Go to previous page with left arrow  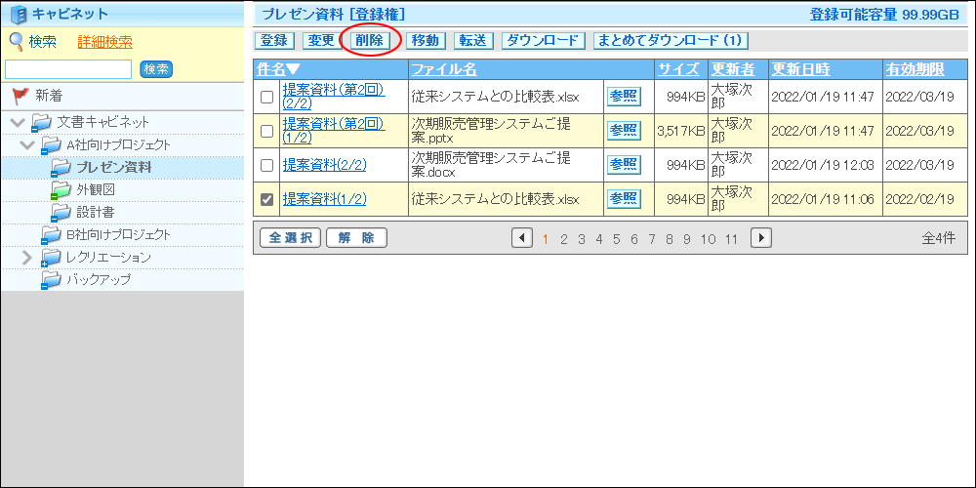[521, 238]
